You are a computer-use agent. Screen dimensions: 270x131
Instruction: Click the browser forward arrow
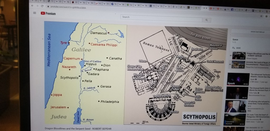pos(37,6)
